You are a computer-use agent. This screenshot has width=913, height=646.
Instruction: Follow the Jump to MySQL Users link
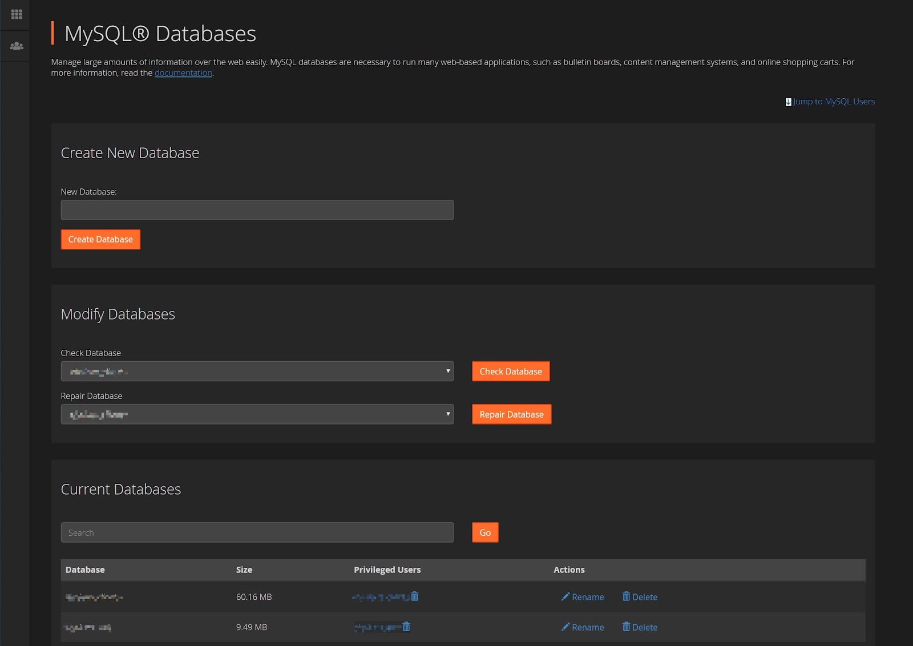click(x=834, y=102)
